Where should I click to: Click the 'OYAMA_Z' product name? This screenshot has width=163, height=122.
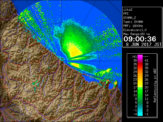pyautogui.click(x=130, y=18)
